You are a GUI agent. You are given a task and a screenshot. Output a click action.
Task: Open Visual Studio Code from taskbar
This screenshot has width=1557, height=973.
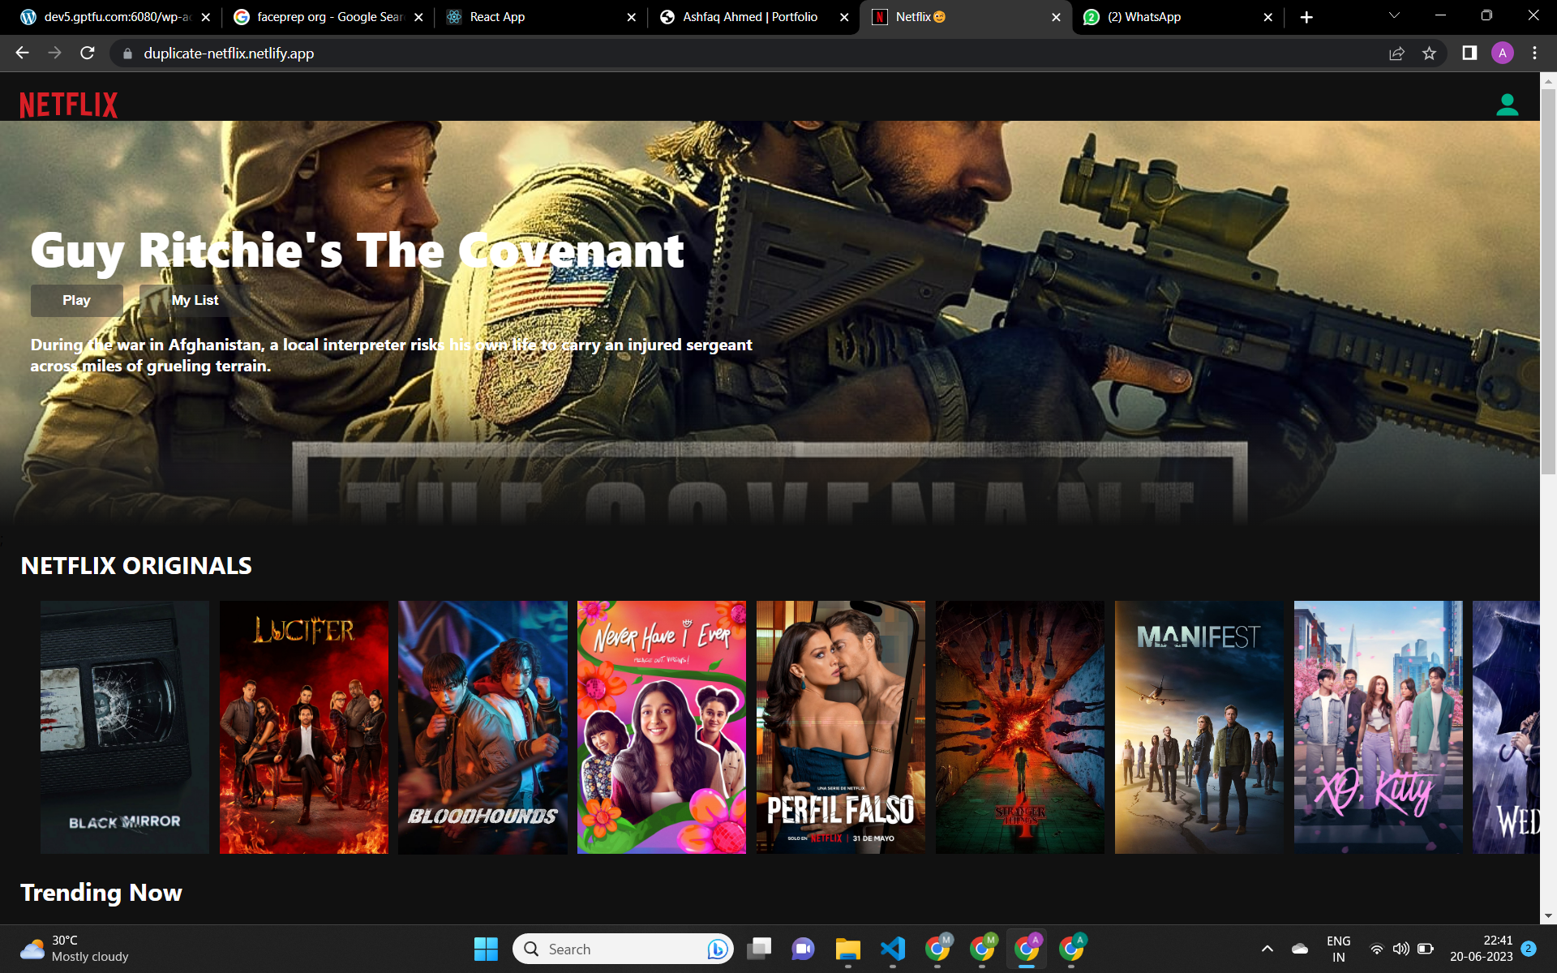coord(893,949)
